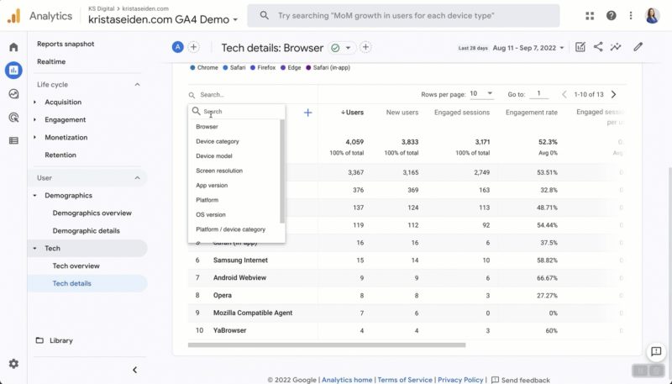Image resolution: width=672 pixels, height=384 pixels.
Task: Click the Customize report pencil icon
Action: (638, 47)
